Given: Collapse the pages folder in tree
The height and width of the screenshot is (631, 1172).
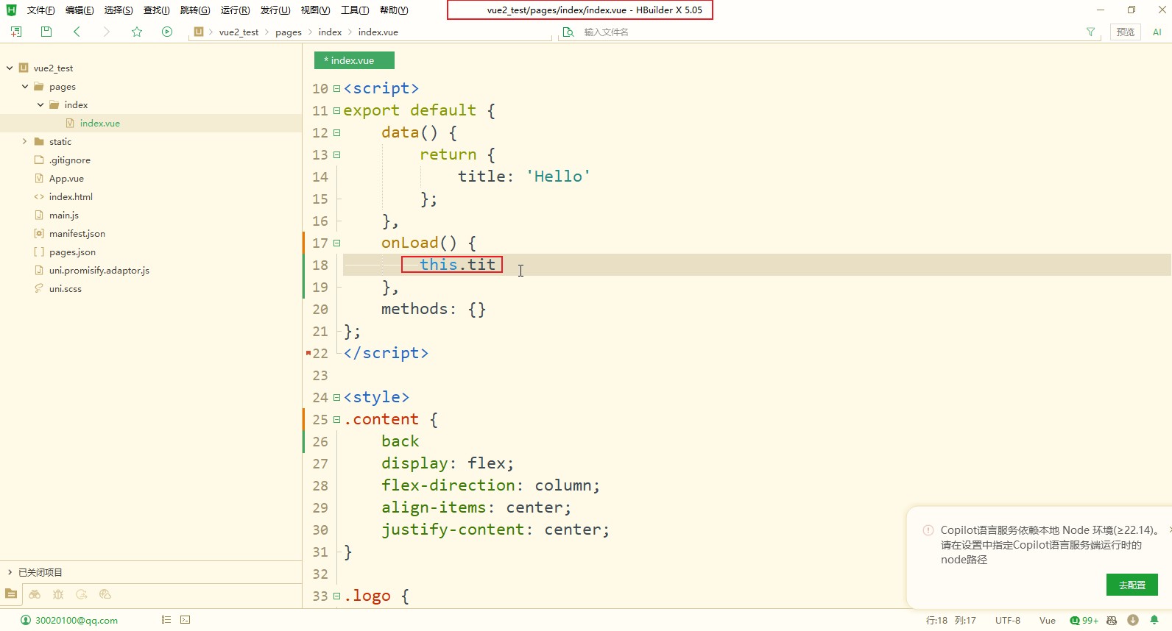Looking at the screenshot, I should pyautogui.click(x=25, y=86).
